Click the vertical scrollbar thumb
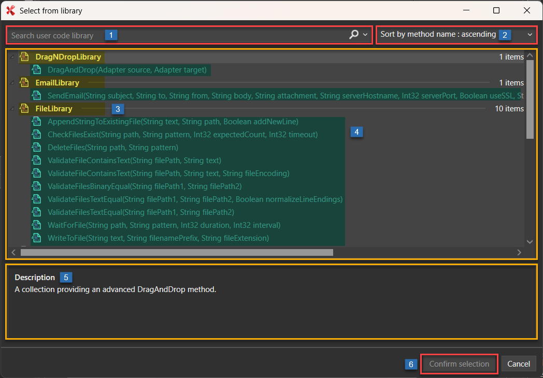The image size is (543, 378). (x=530, y=99)
